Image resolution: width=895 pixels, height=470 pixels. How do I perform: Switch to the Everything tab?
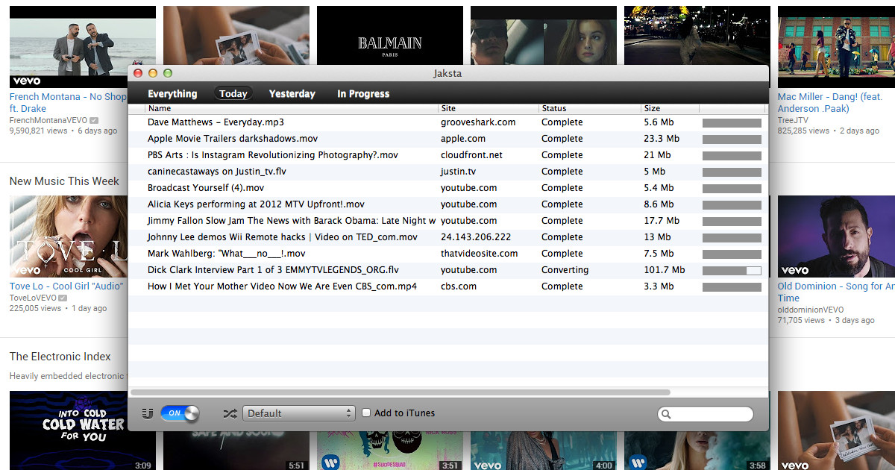point(172,93)
